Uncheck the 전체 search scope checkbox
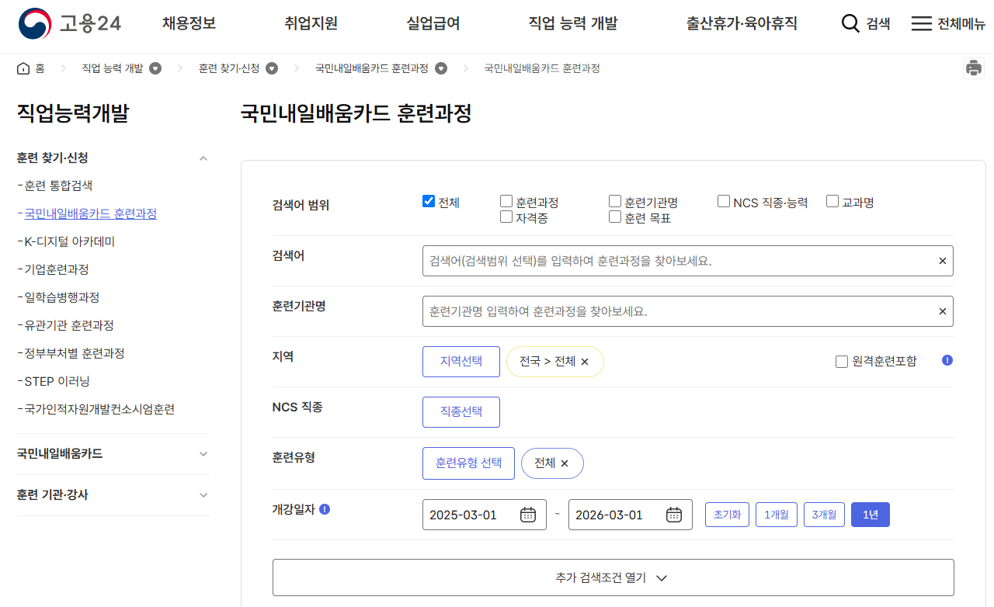The height and width of the screenshot is (607, 994). (428, 200)
